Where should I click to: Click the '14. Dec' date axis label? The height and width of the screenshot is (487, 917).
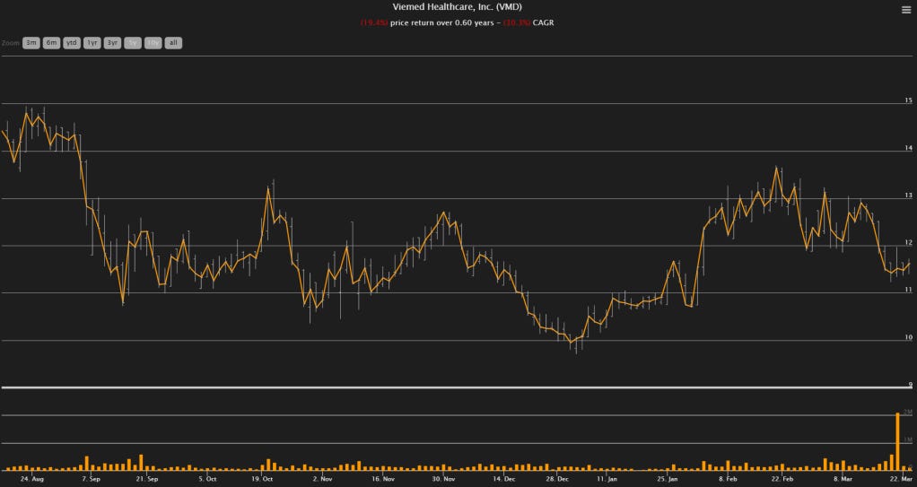503,479
